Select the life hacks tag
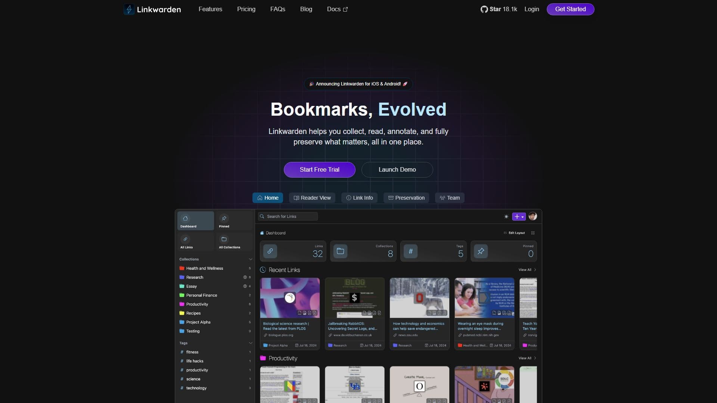Screen dimensions: 717x403 click(215, 361)
